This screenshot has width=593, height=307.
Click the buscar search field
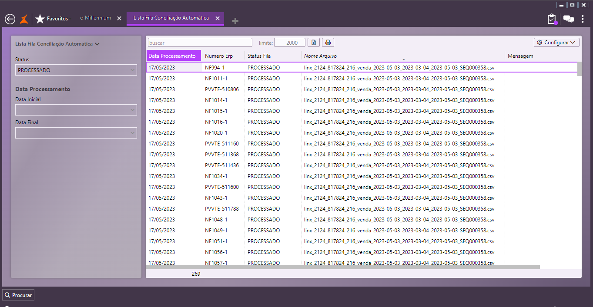click(200, 43)
